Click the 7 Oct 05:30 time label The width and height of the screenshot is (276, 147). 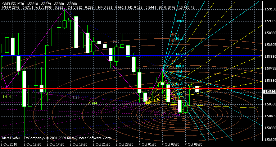(x=193, y=144)
